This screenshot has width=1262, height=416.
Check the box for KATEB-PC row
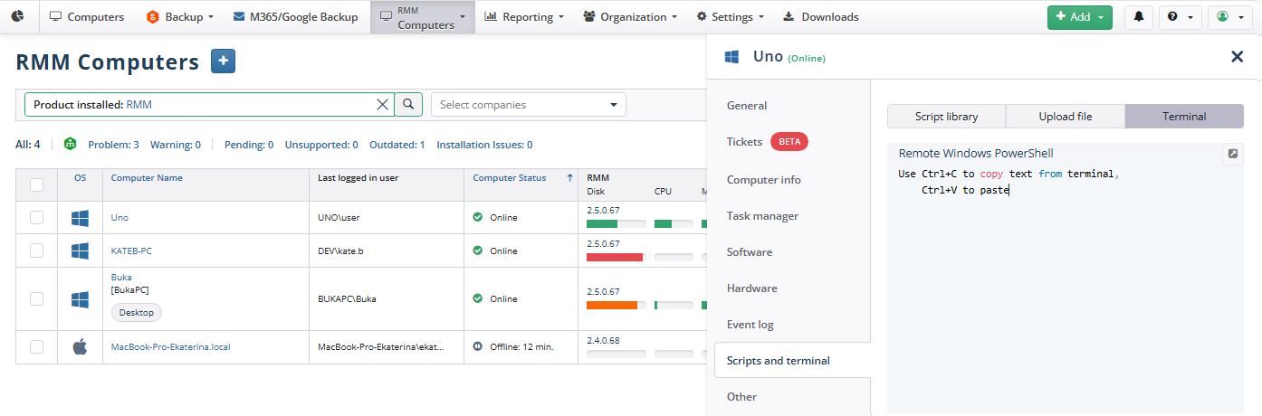[x=37, y=251]
